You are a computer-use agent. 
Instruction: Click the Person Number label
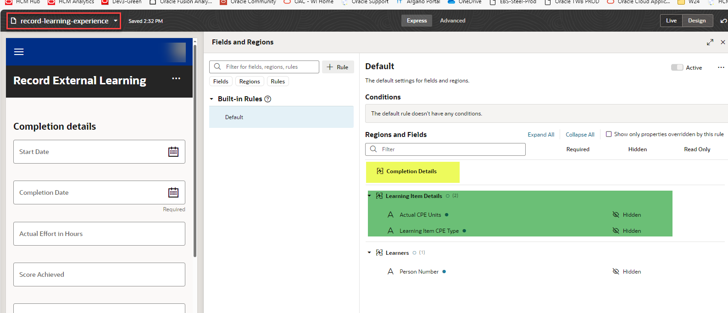(x=419, y=272)
